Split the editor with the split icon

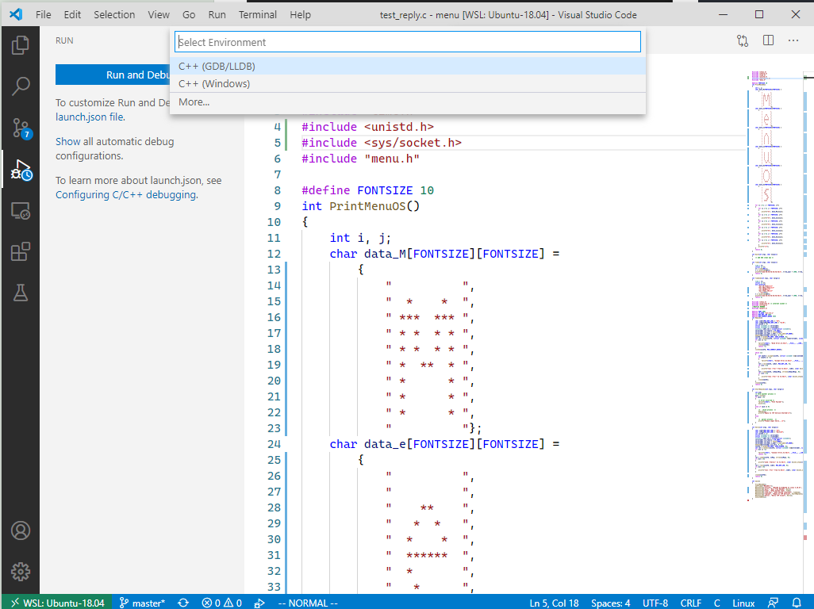[768, 40]
